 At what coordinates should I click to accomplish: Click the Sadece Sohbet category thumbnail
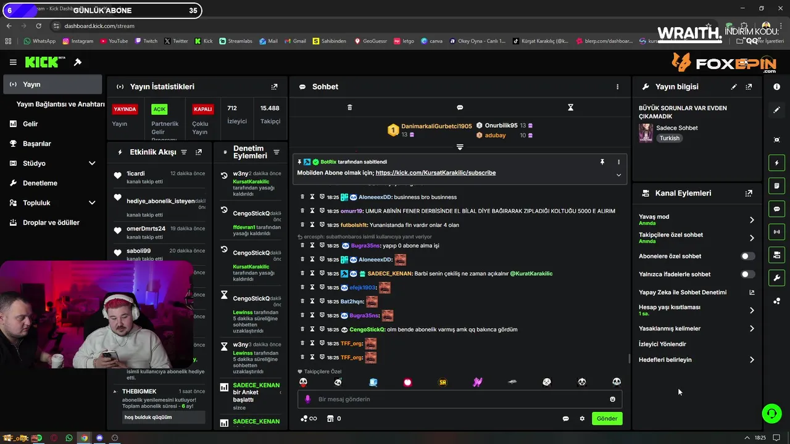pyautogui.click(x=646, y=133)
